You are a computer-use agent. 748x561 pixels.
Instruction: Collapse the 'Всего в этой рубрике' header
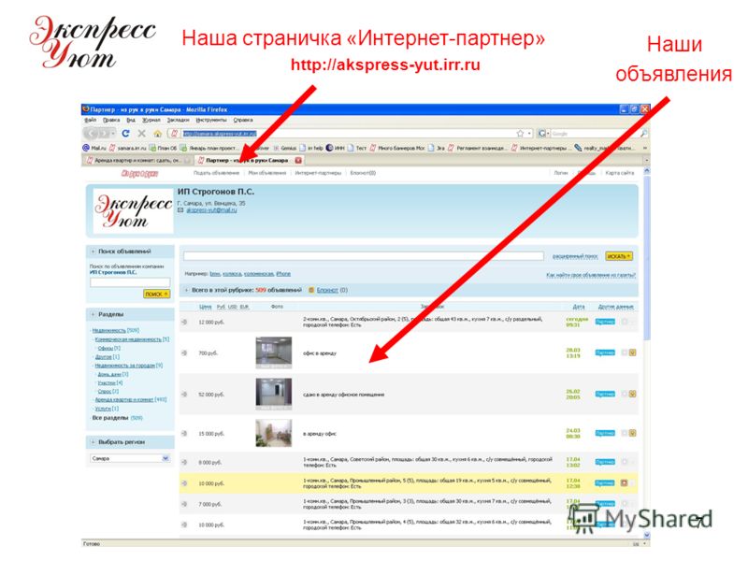(186, 290)
